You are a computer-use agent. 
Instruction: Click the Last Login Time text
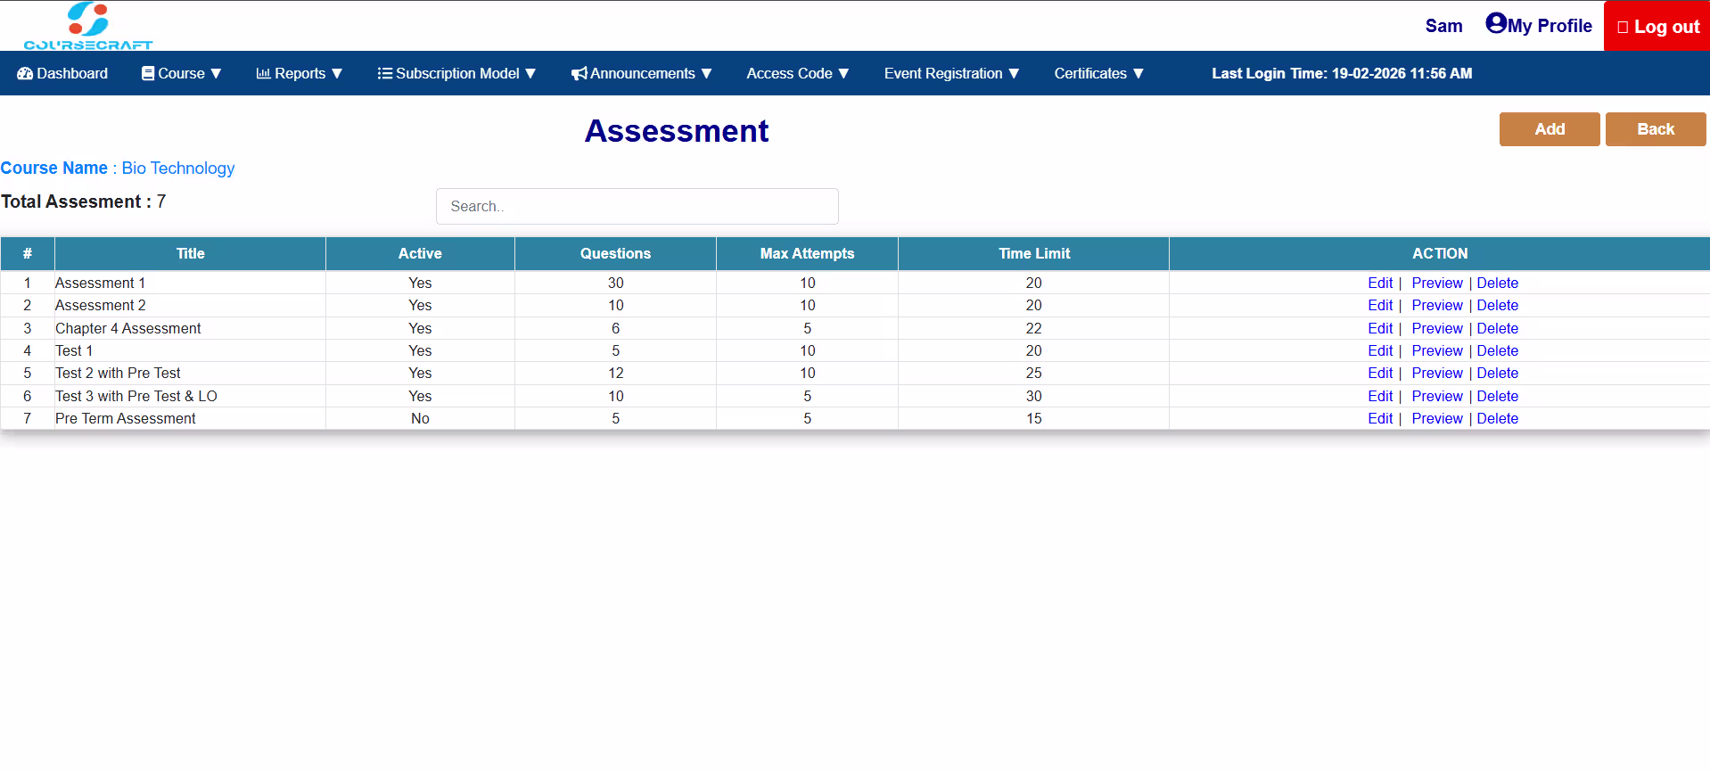click(x=1342, y=73)
